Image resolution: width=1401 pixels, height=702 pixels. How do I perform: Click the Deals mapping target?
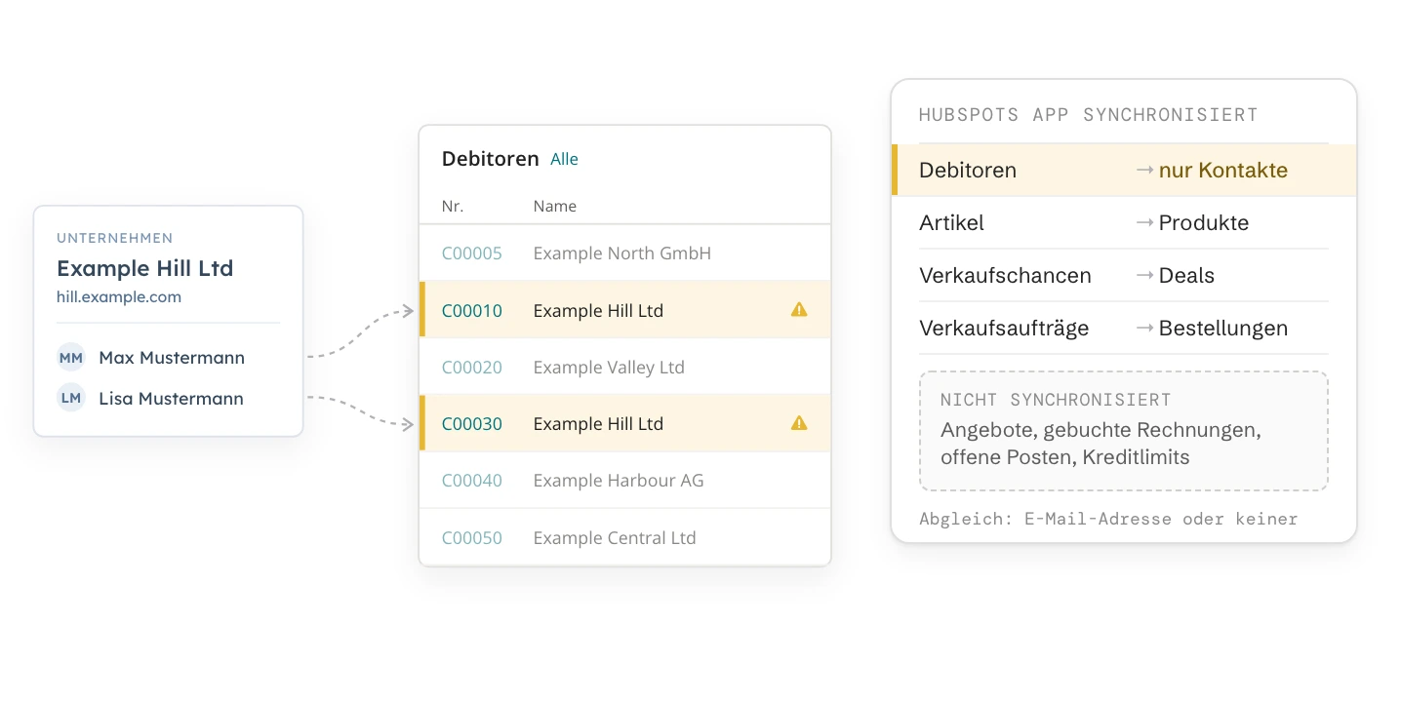click(x=1186, y=276)
